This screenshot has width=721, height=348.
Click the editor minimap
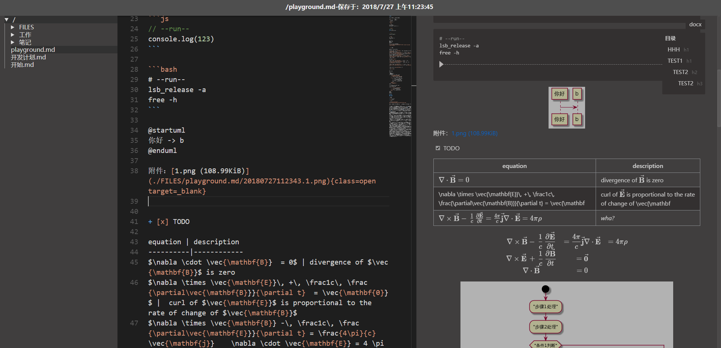(x=400, y=76)
